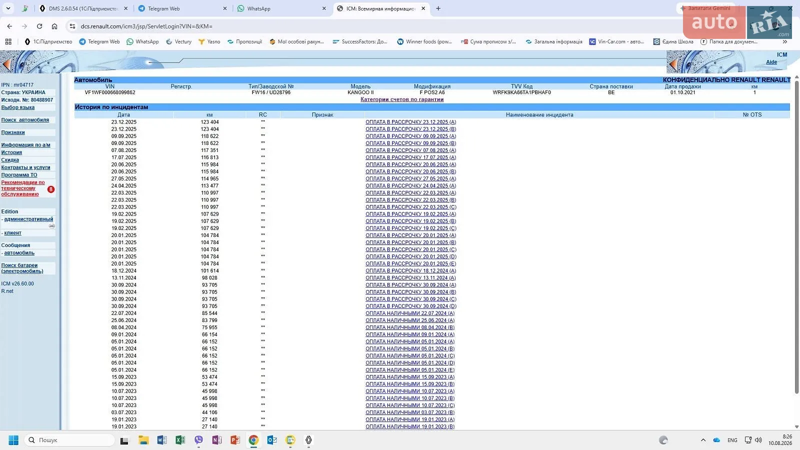Click the Aide help link
Screen dimensions: 800x450
[x=771, y=62]
